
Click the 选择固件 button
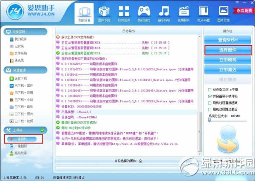[x=228, y=50]
